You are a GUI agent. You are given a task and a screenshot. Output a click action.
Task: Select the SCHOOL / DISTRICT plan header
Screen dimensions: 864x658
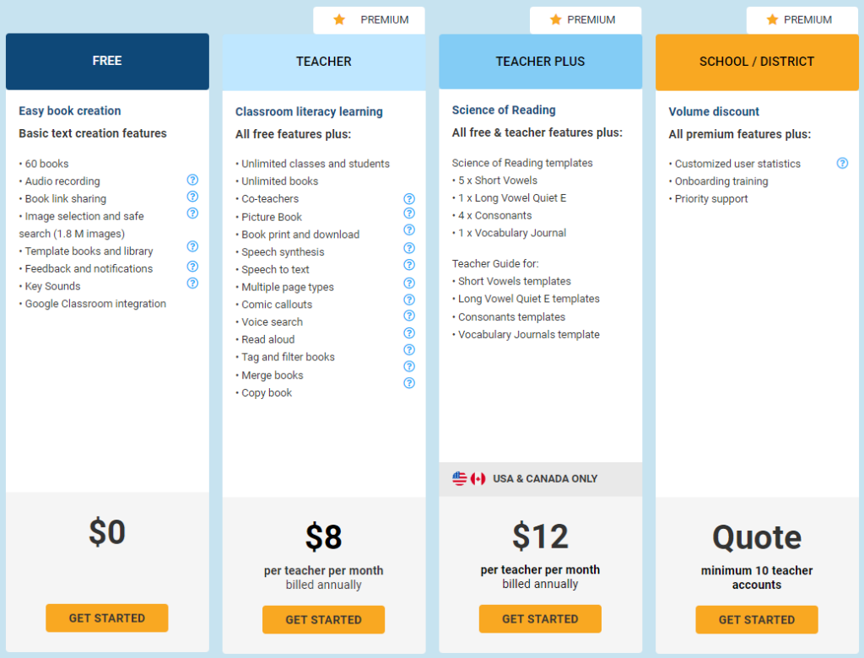tap(757, 62)
